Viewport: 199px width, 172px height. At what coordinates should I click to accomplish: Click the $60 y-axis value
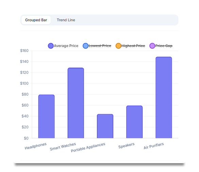tap(25, 105)
